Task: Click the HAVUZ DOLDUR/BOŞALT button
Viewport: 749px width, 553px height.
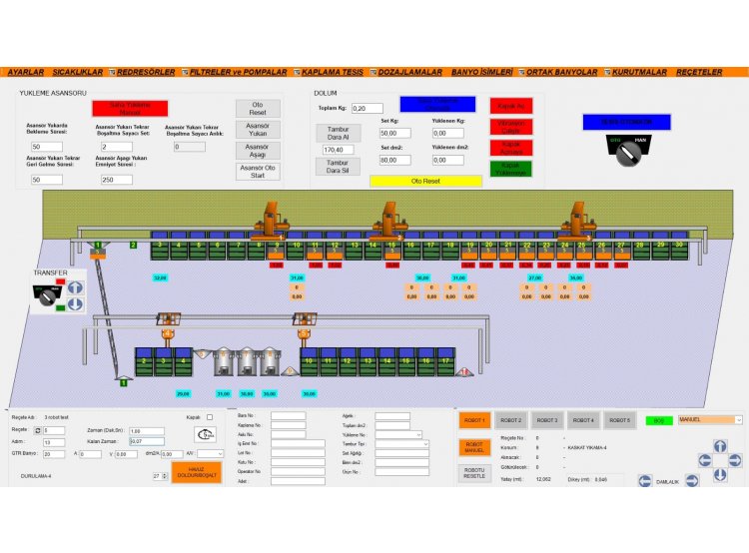Action: (196, 472)
